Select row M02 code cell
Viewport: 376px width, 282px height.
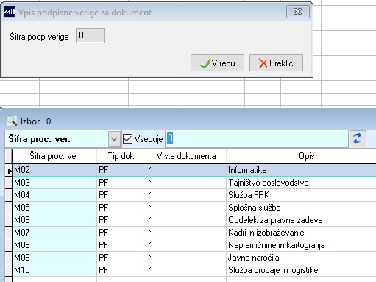pos(54,170)
